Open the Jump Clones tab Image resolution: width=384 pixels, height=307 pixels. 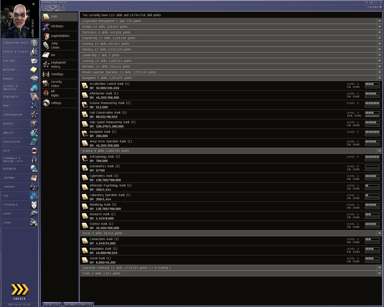[59, 45]
